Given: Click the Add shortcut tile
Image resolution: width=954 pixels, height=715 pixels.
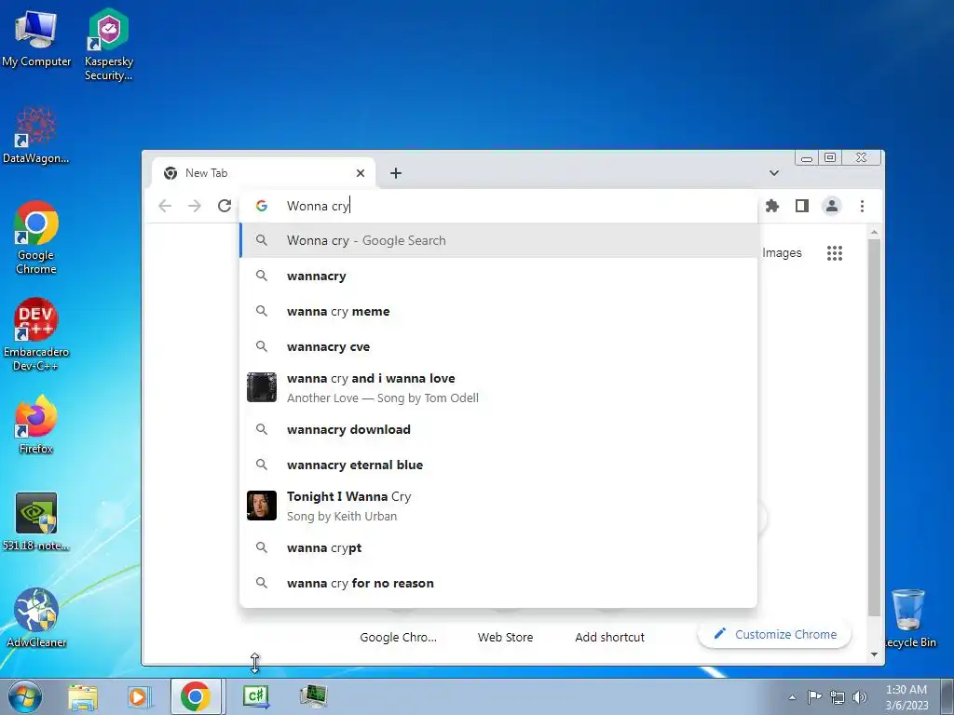Looking at the screenshot, I should point(609,637).
